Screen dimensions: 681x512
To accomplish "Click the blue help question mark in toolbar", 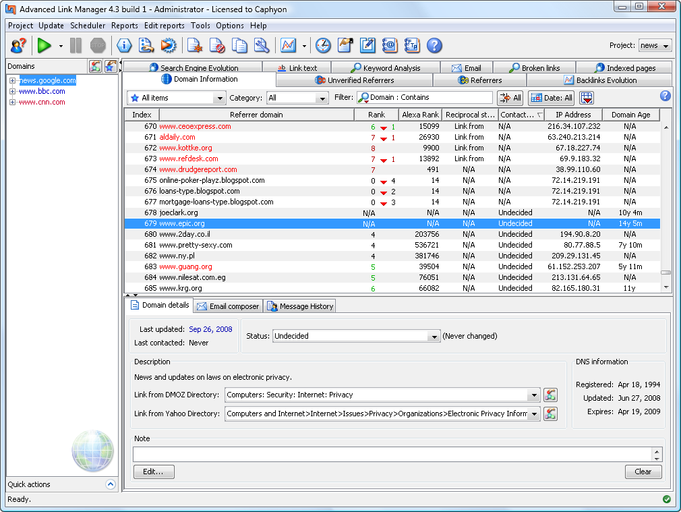I will [x=434, y=45].
